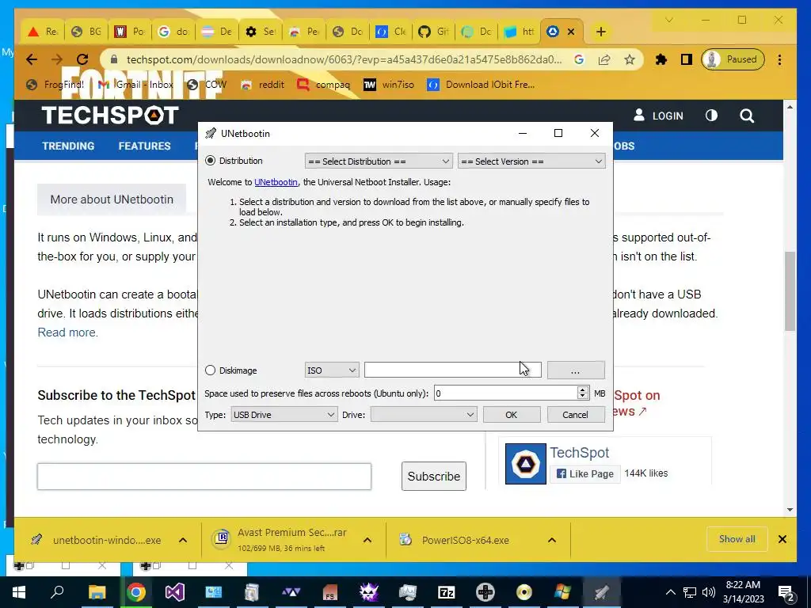Screen dimensions: 811x608
Task: Click the taskbar volume speaker icon
Action: [709, 592]
